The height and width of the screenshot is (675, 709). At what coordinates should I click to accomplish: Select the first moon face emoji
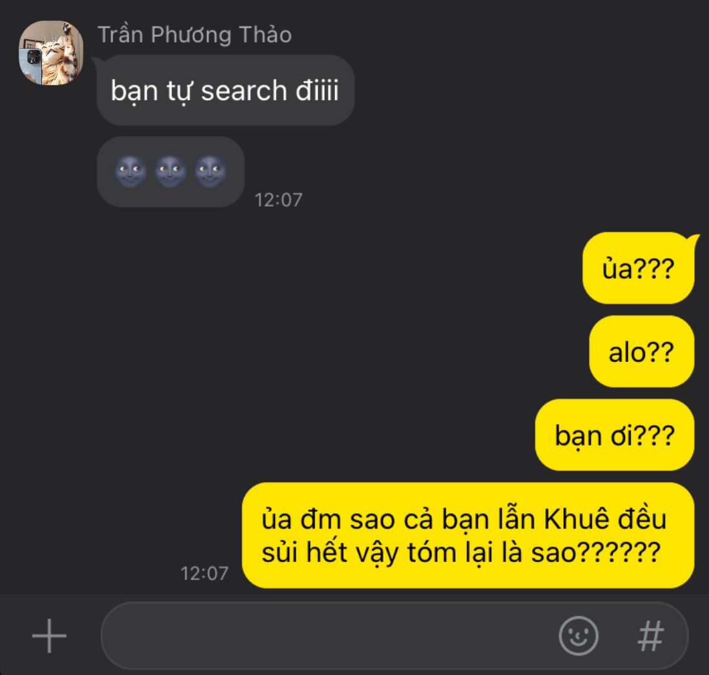[x=130, y=172]
